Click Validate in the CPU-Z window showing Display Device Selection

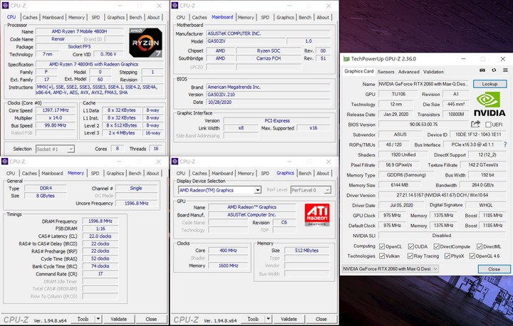point(289,319)
